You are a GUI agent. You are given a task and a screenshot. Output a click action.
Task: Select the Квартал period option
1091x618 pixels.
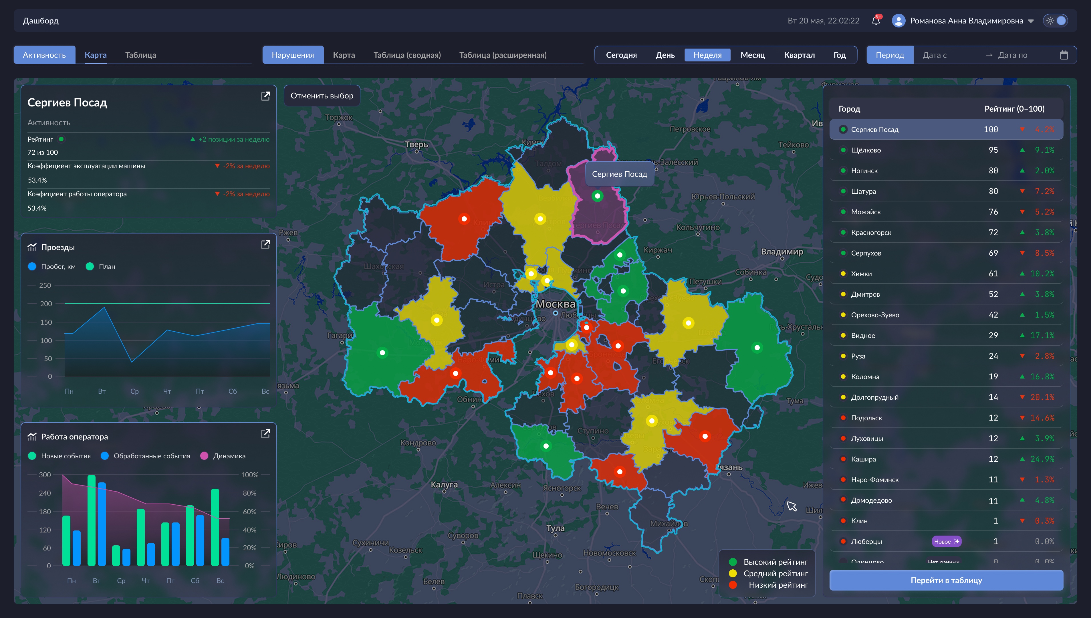click(799, 55)
